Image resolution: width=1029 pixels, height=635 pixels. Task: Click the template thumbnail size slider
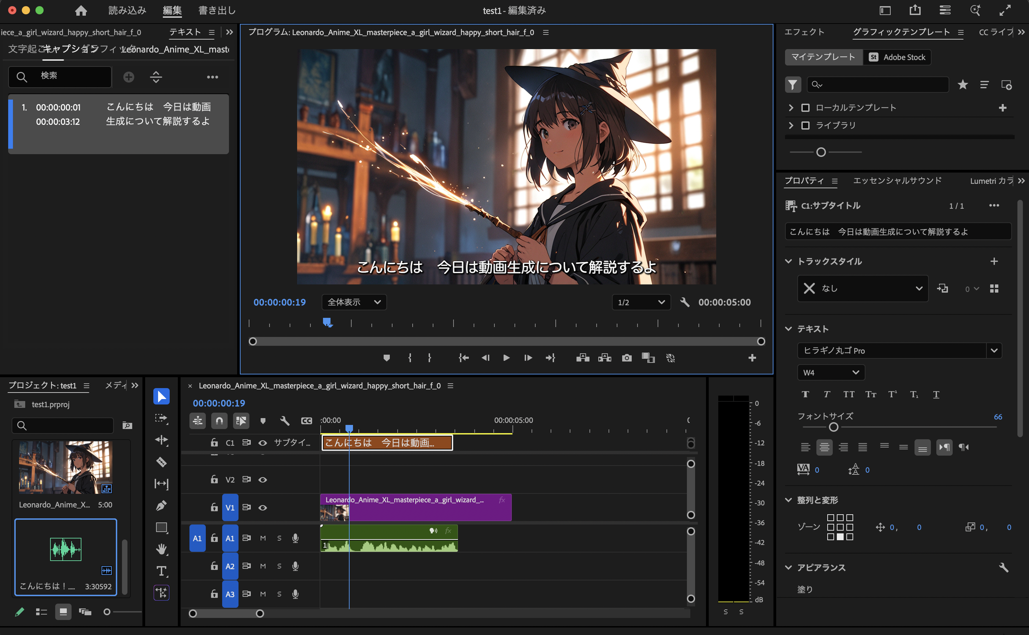click(821, 152)
